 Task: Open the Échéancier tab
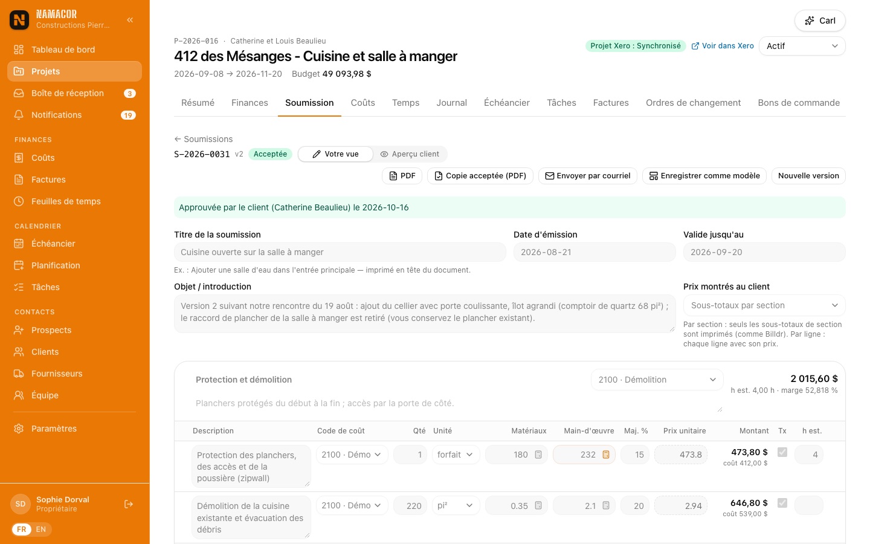coord(506,103)
